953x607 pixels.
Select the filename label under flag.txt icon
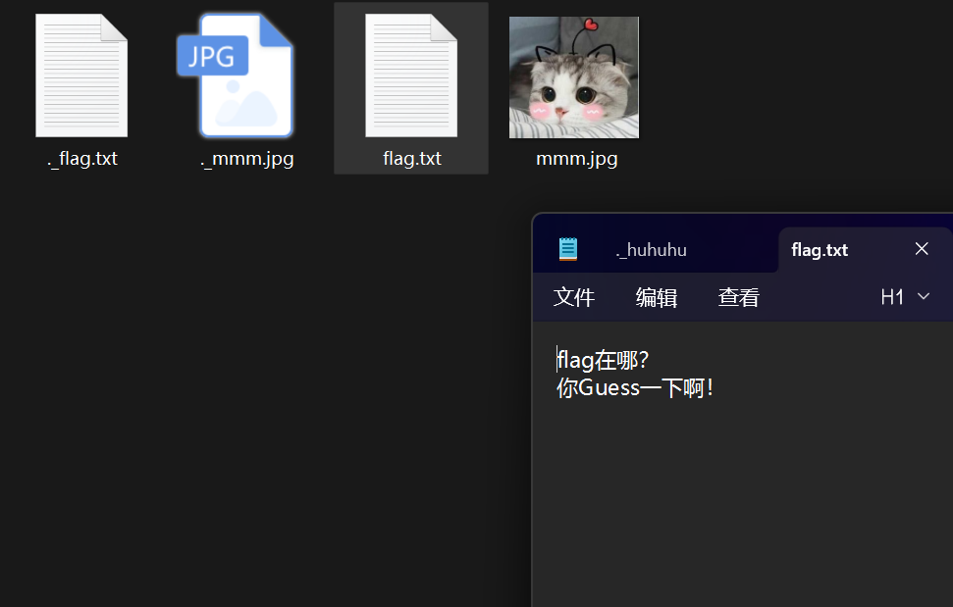coord(411,157)
